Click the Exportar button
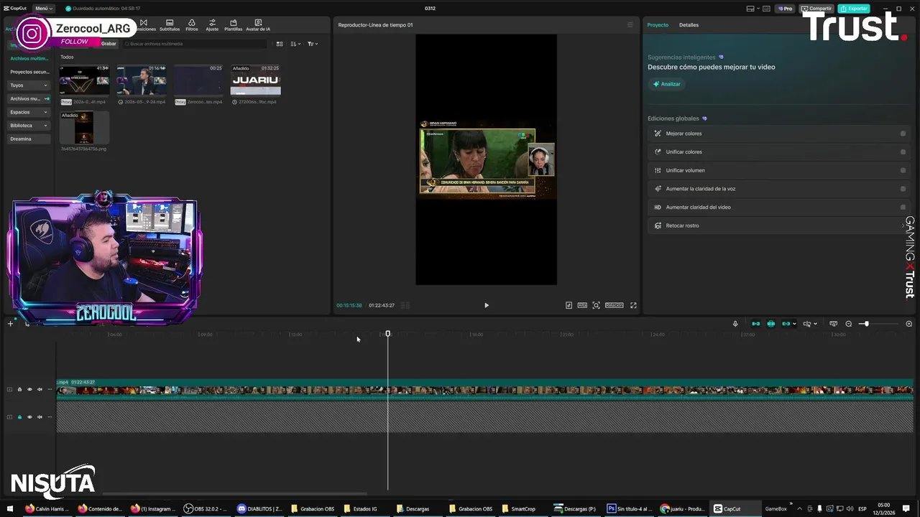This screenshot has width=920, height=517. point(854,9)
